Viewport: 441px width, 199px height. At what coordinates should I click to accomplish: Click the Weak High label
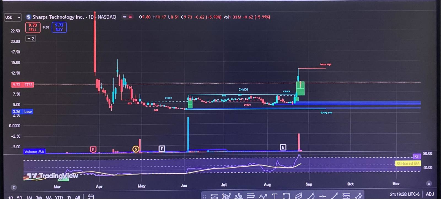pos(326,64)
